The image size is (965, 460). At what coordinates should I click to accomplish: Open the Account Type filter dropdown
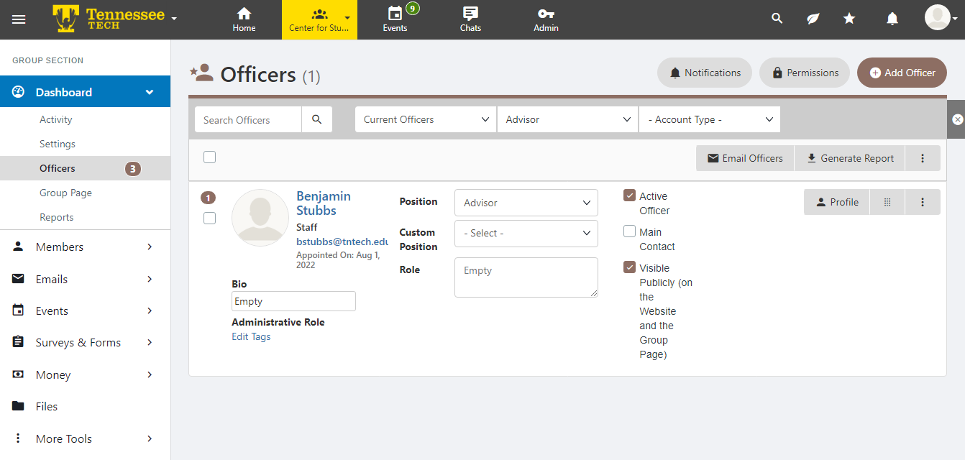(x=709, y=120)
